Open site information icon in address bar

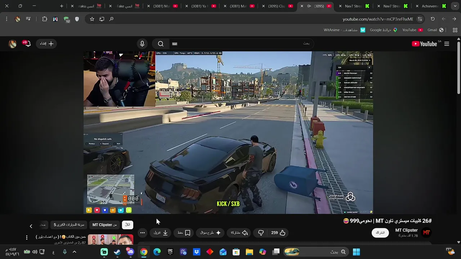[420, 19]
